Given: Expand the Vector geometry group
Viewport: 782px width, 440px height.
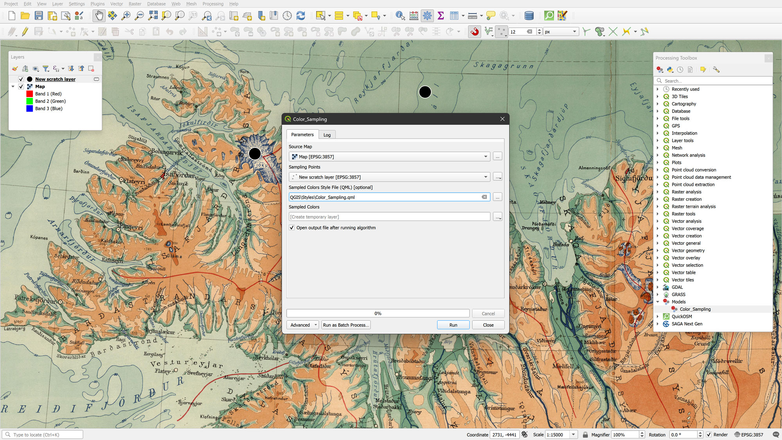Looking at the screenshot, I should (658, 251).
